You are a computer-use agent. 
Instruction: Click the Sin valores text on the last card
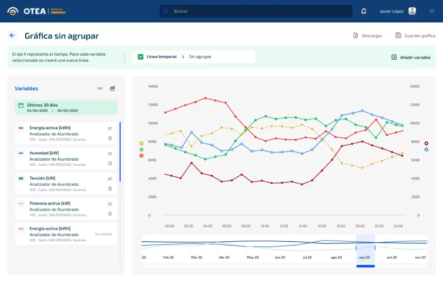(x=103, y=234)
